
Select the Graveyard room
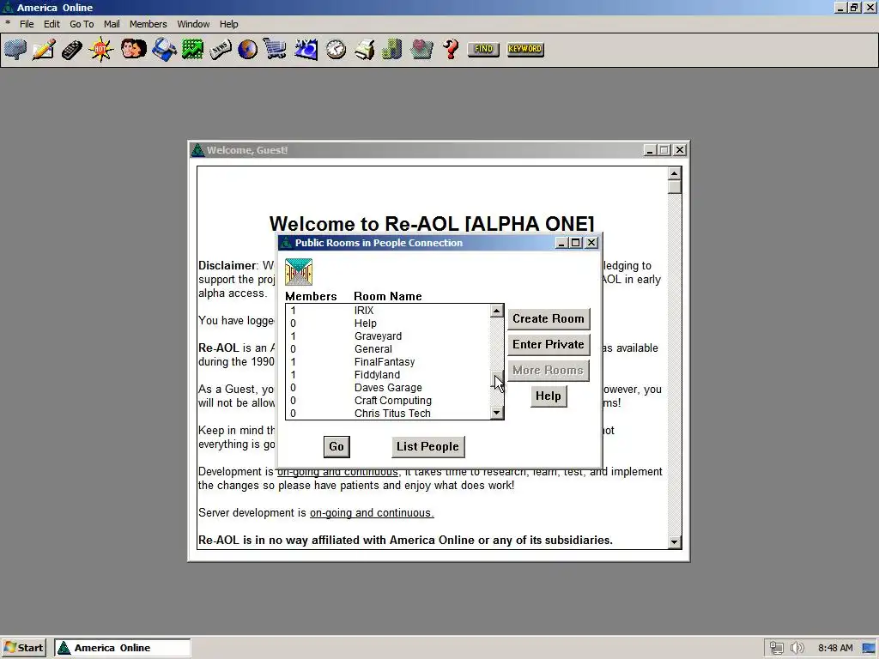387,336
